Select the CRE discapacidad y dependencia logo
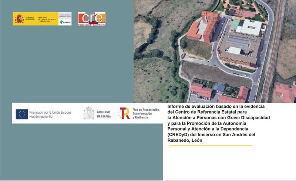296x181 pixels. pos(92,19)
